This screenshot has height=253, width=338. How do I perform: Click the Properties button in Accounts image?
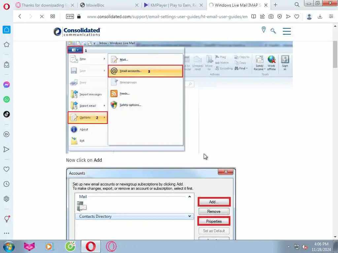[x=214, y=221]
